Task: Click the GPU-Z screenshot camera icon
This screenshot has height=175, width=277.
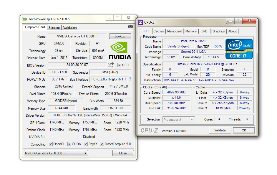Action: click(130, 27)
